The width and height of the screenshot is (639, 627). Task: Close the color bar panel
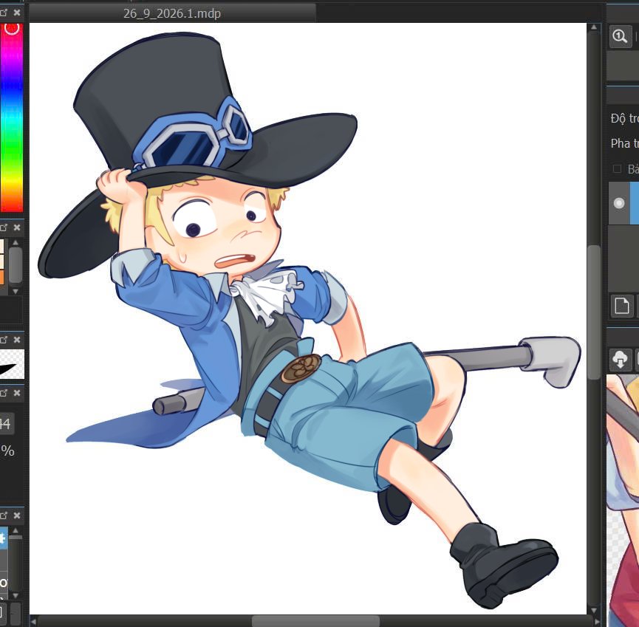coord(17,13)
